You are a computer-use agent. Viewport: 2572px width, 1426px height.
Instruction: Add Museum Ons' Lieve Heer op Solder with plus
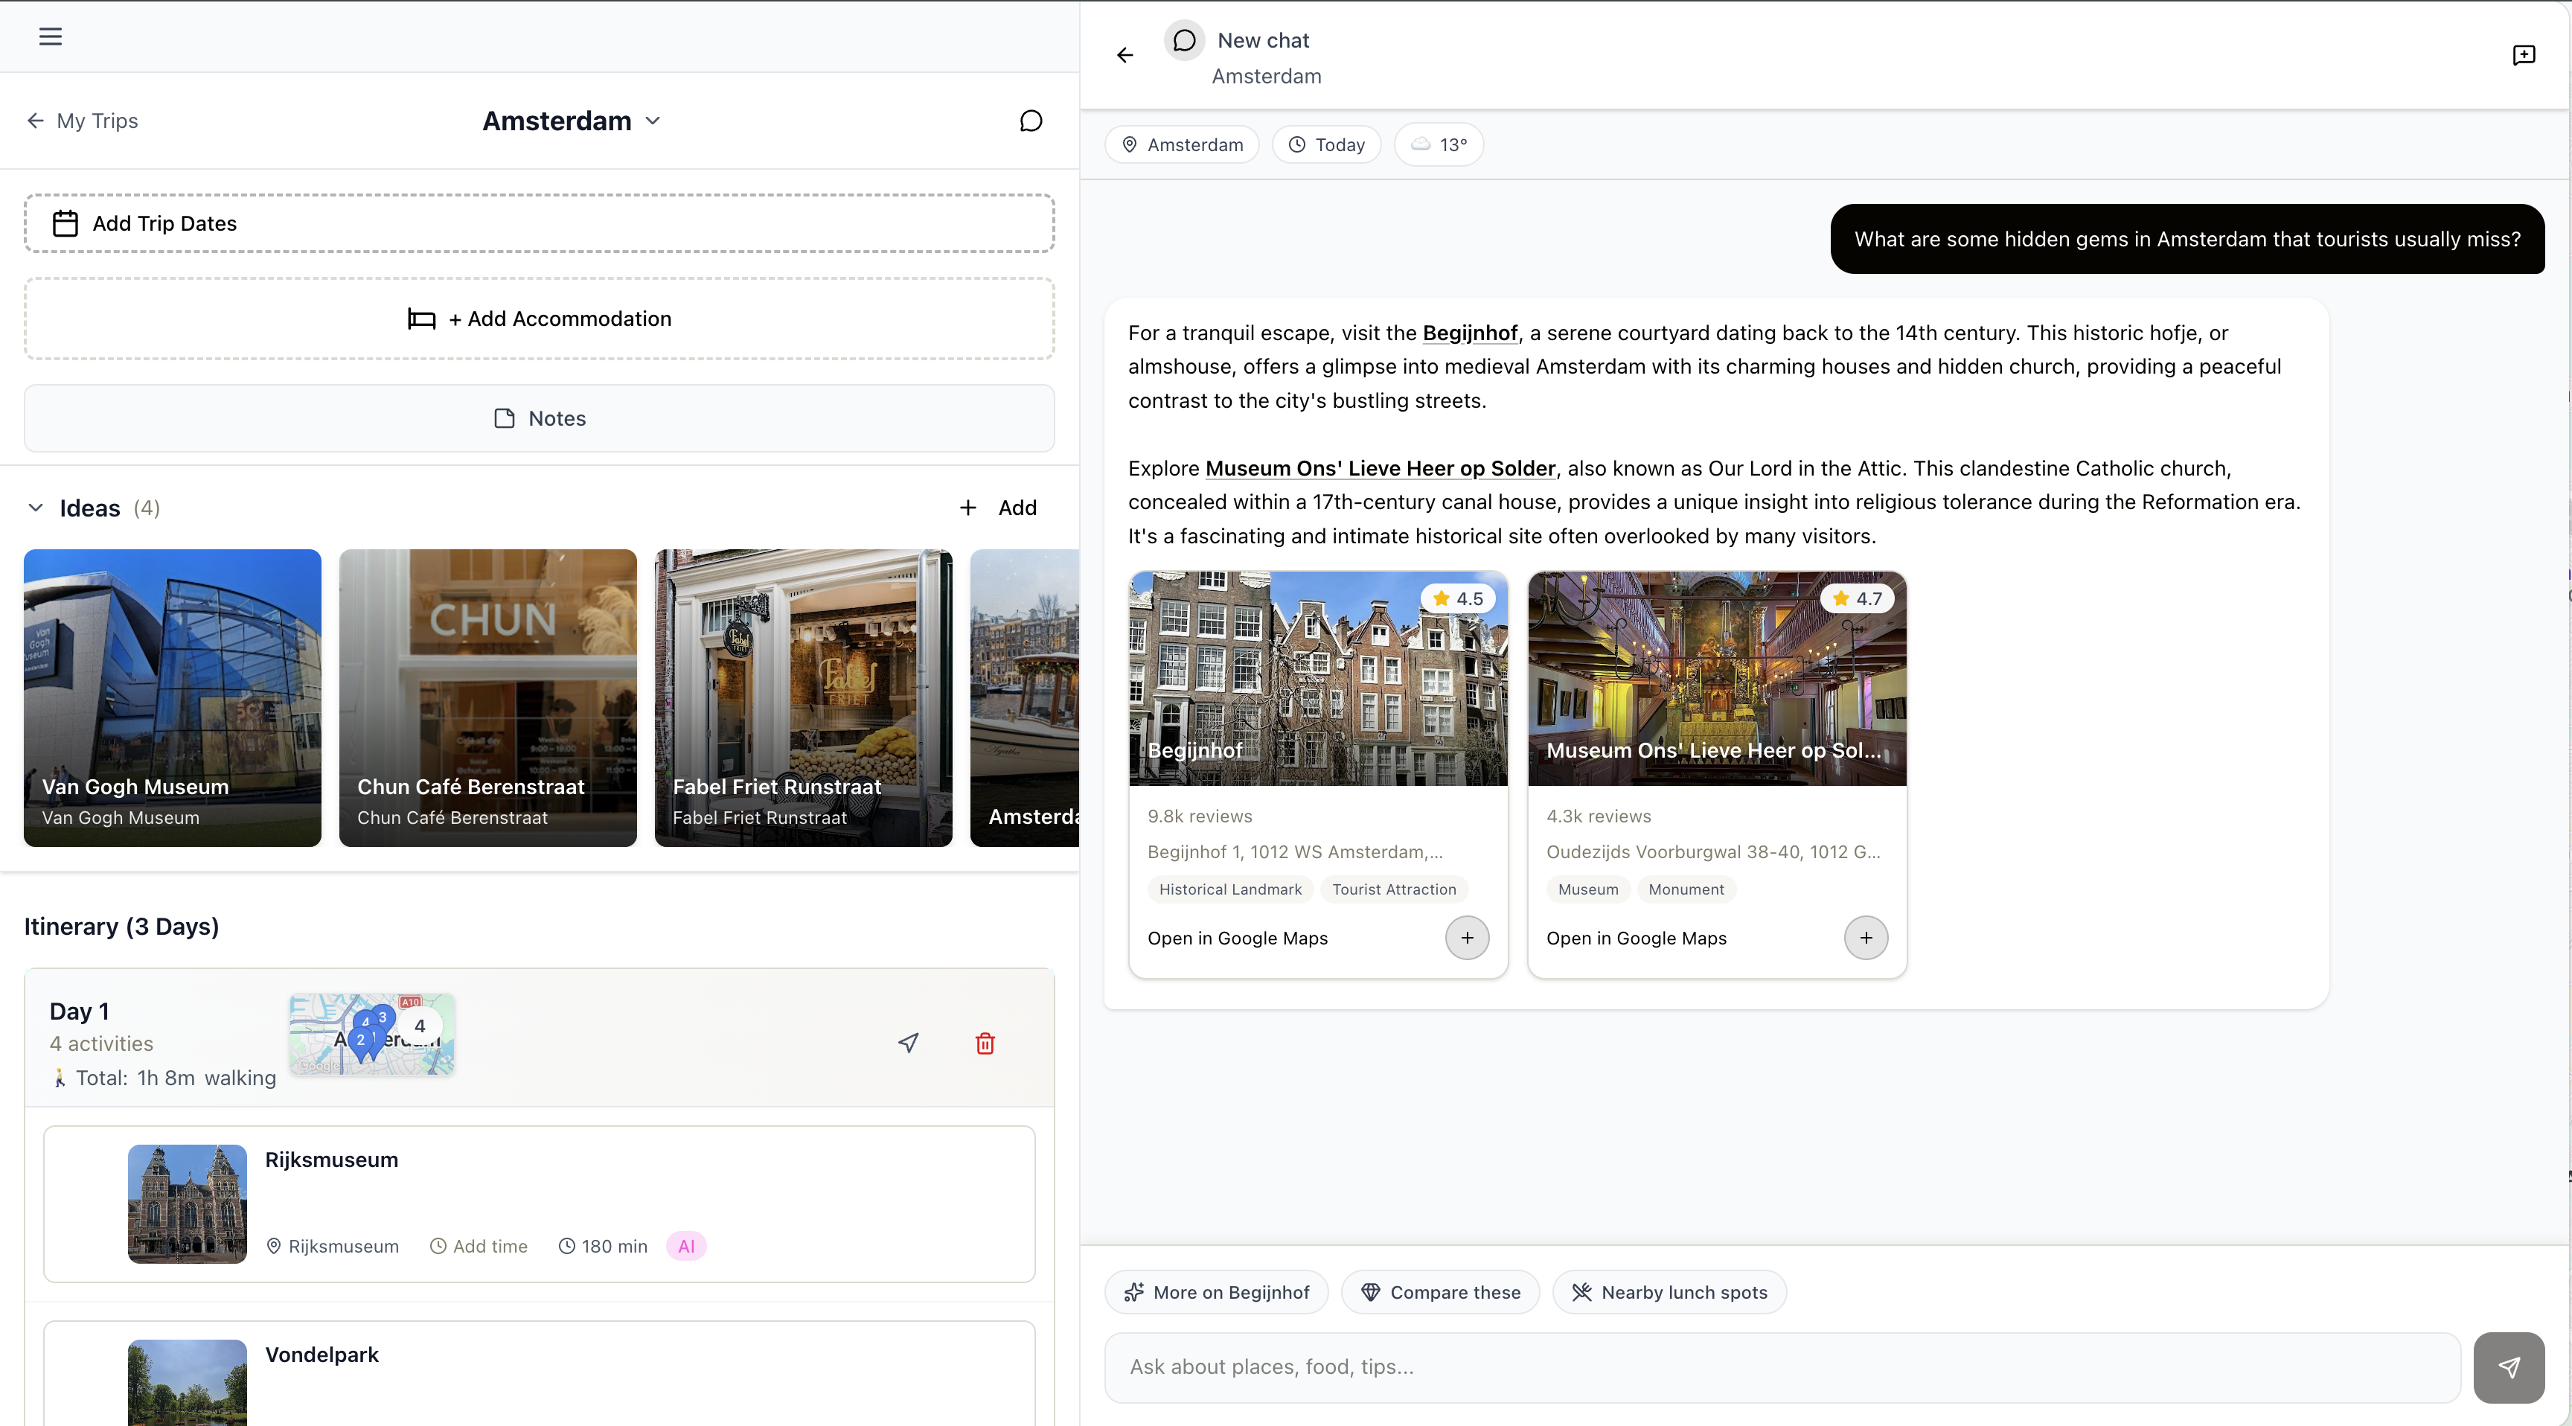click(1866, 938)
